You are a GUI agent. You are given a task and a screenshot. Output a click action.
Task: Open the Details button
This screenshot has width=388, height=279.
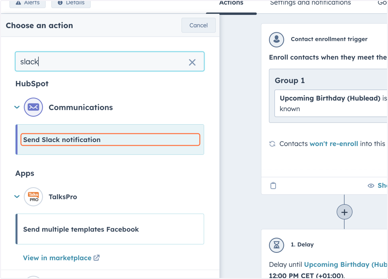tap(71, 3)
